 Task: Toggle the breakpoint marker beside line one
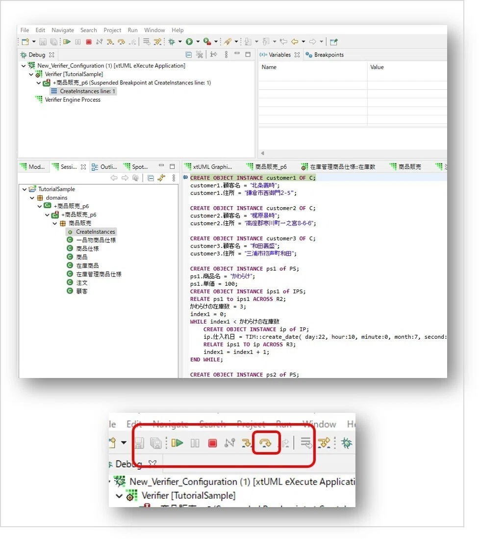[185, 177]
